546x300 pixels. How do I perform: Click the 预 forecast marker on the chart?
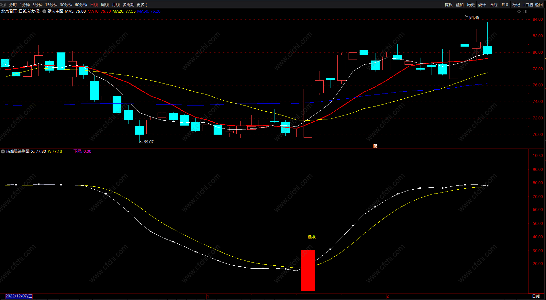[375, 146]
